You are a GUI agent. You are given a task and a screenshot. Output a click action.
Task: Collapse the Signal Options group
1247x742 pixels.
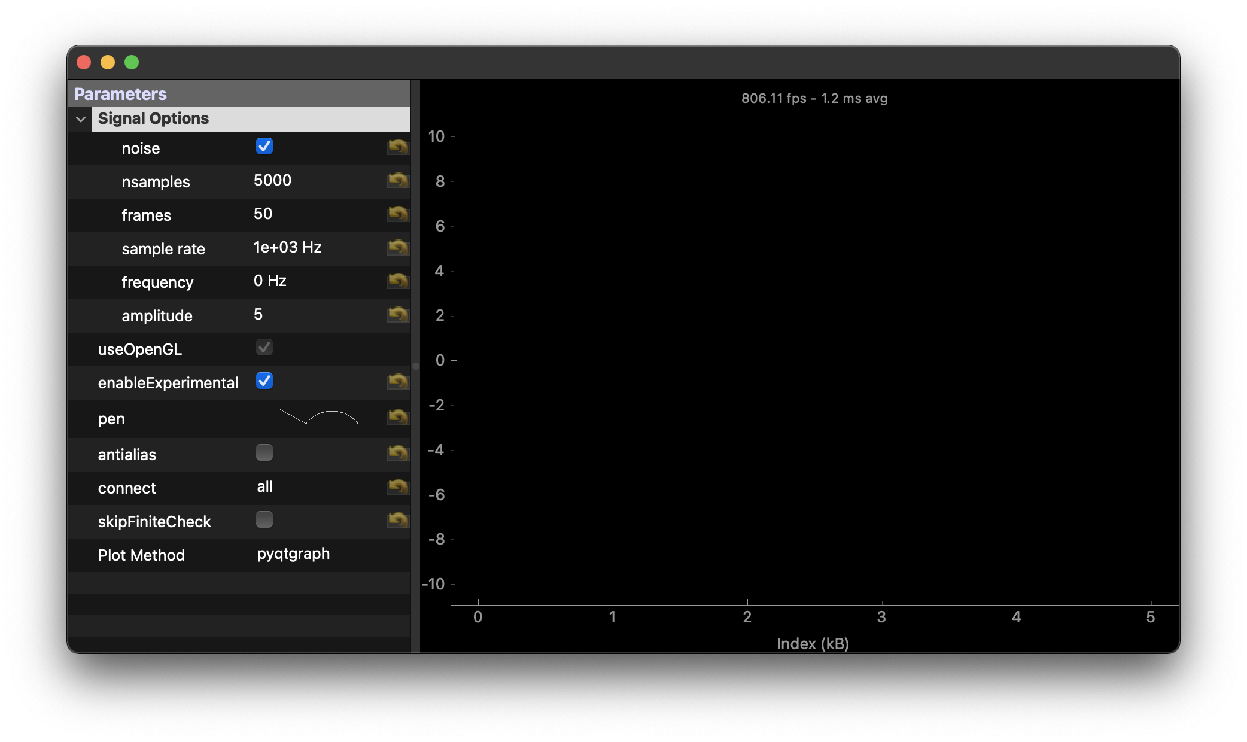coord(80,118)
